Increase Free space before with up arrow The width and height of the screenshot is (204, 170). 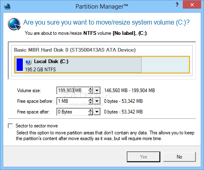pos(90,100)
